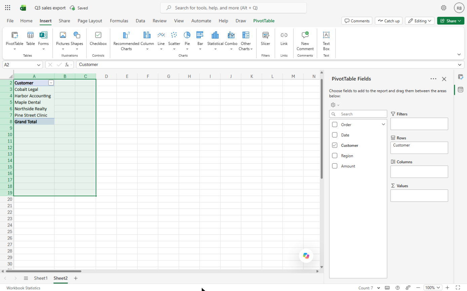Open the Forms button in ribbon
The height and width of the screenshot is (291, 467).
tap(43, 40)
